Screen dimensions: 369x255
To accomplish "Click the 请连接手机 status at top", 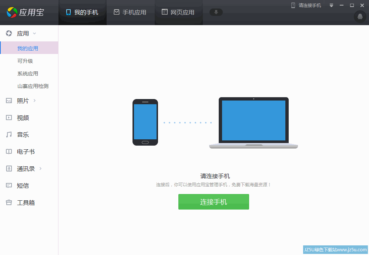I will click(x=310, y=6).
